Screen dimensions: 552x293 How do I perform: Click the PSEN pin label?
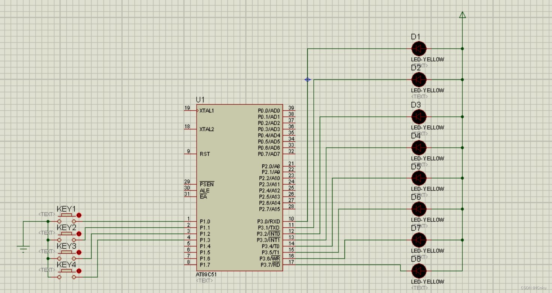point(207,184)
